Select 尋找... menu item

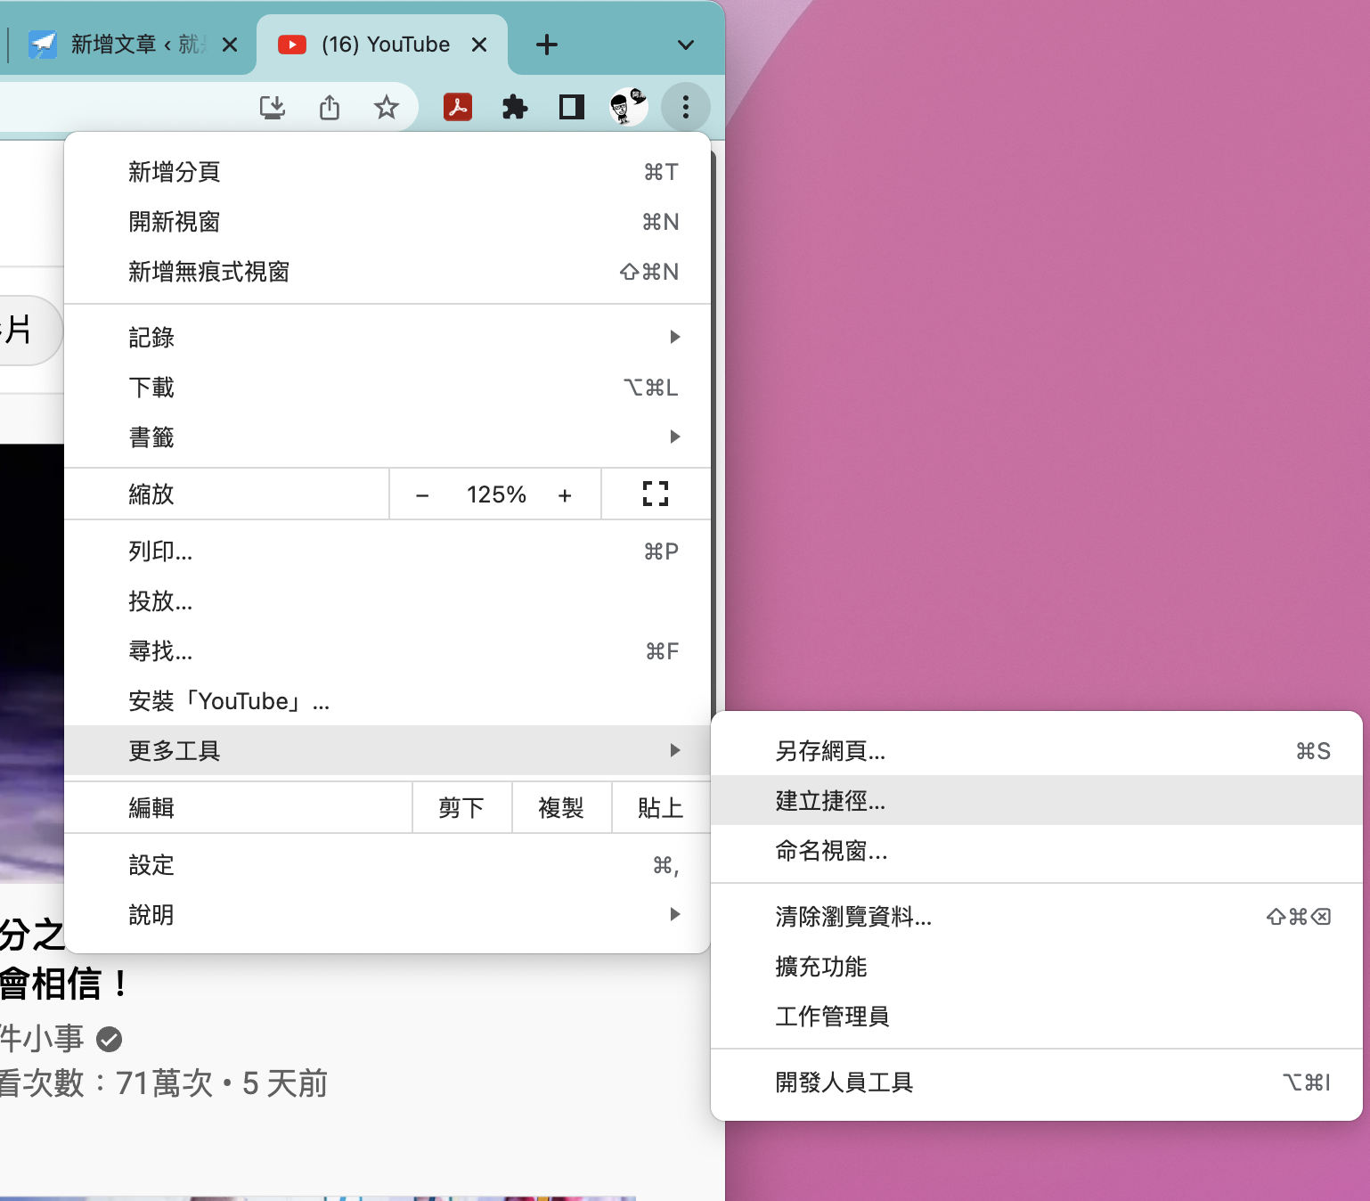click(x=387, y=651)
